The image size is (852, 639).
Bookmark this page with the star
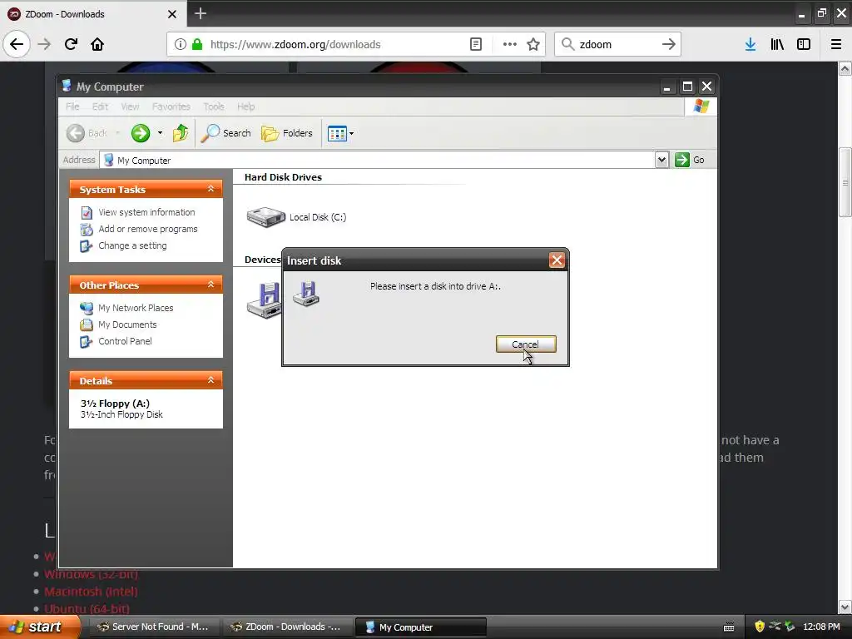(x=533, y=45)
